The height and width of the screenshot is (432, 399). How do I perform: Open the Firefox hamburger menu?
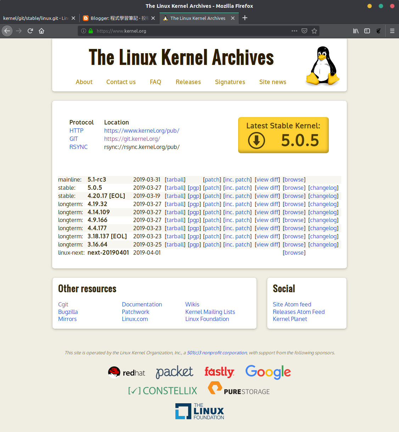pos(392,31)
